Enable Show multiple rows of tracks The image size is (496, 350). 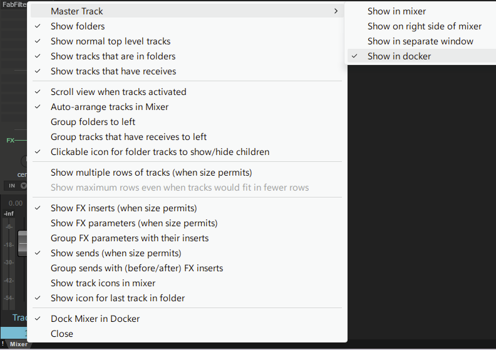tap(151, 172)
